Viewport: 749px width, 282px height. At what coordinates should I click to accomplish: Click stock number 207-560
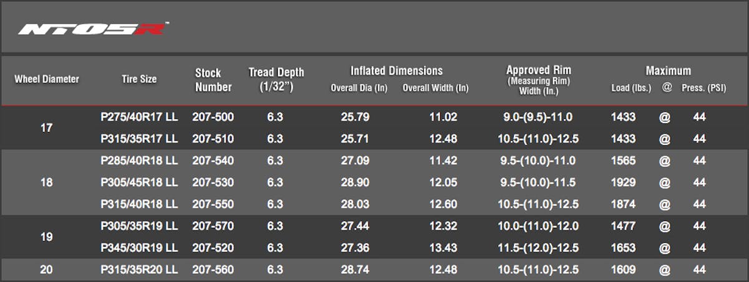coord(213,270)
